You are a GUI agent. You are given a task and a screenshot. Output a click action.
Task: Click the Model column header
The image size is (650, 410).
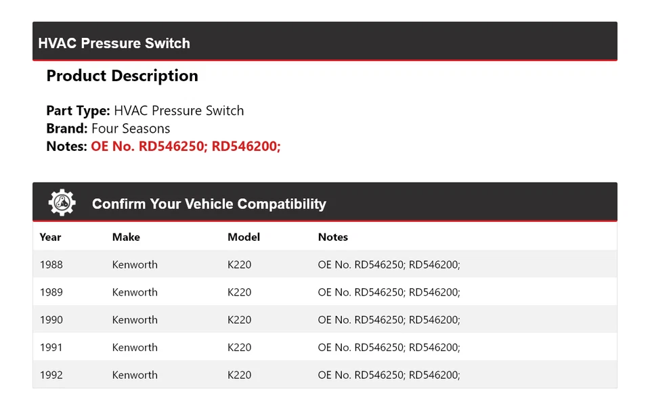click(x=244, y=237)
